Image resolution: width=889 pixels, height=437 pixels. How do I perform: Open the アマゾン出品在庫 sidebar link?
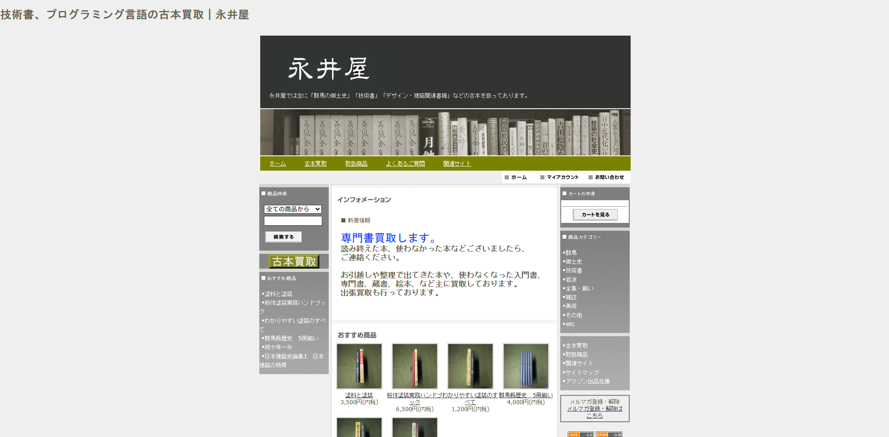[588, 382]
